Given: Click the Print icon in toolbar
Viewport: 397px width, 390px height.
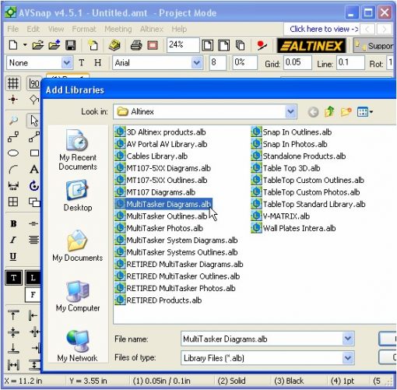Looking at the screenshot, I should click(136, 45).
